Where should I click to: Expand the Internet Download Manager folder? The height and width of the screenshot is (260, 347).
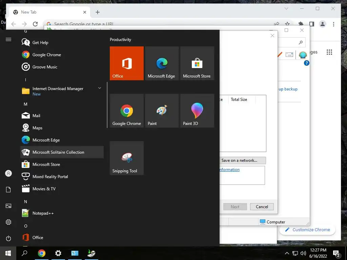(62, 91)
